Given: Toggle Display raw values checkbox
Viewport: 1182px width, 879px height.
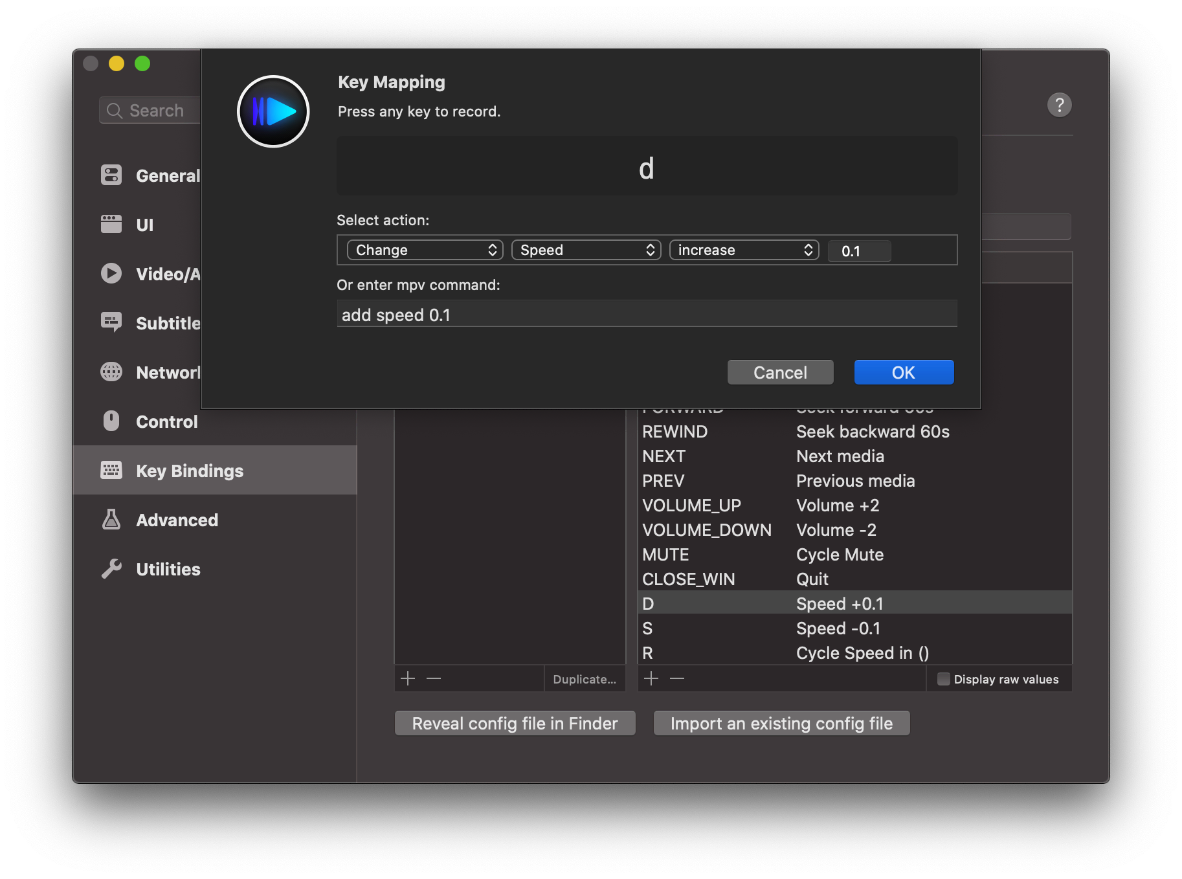Looking at the screenshot, I should 944,679.
